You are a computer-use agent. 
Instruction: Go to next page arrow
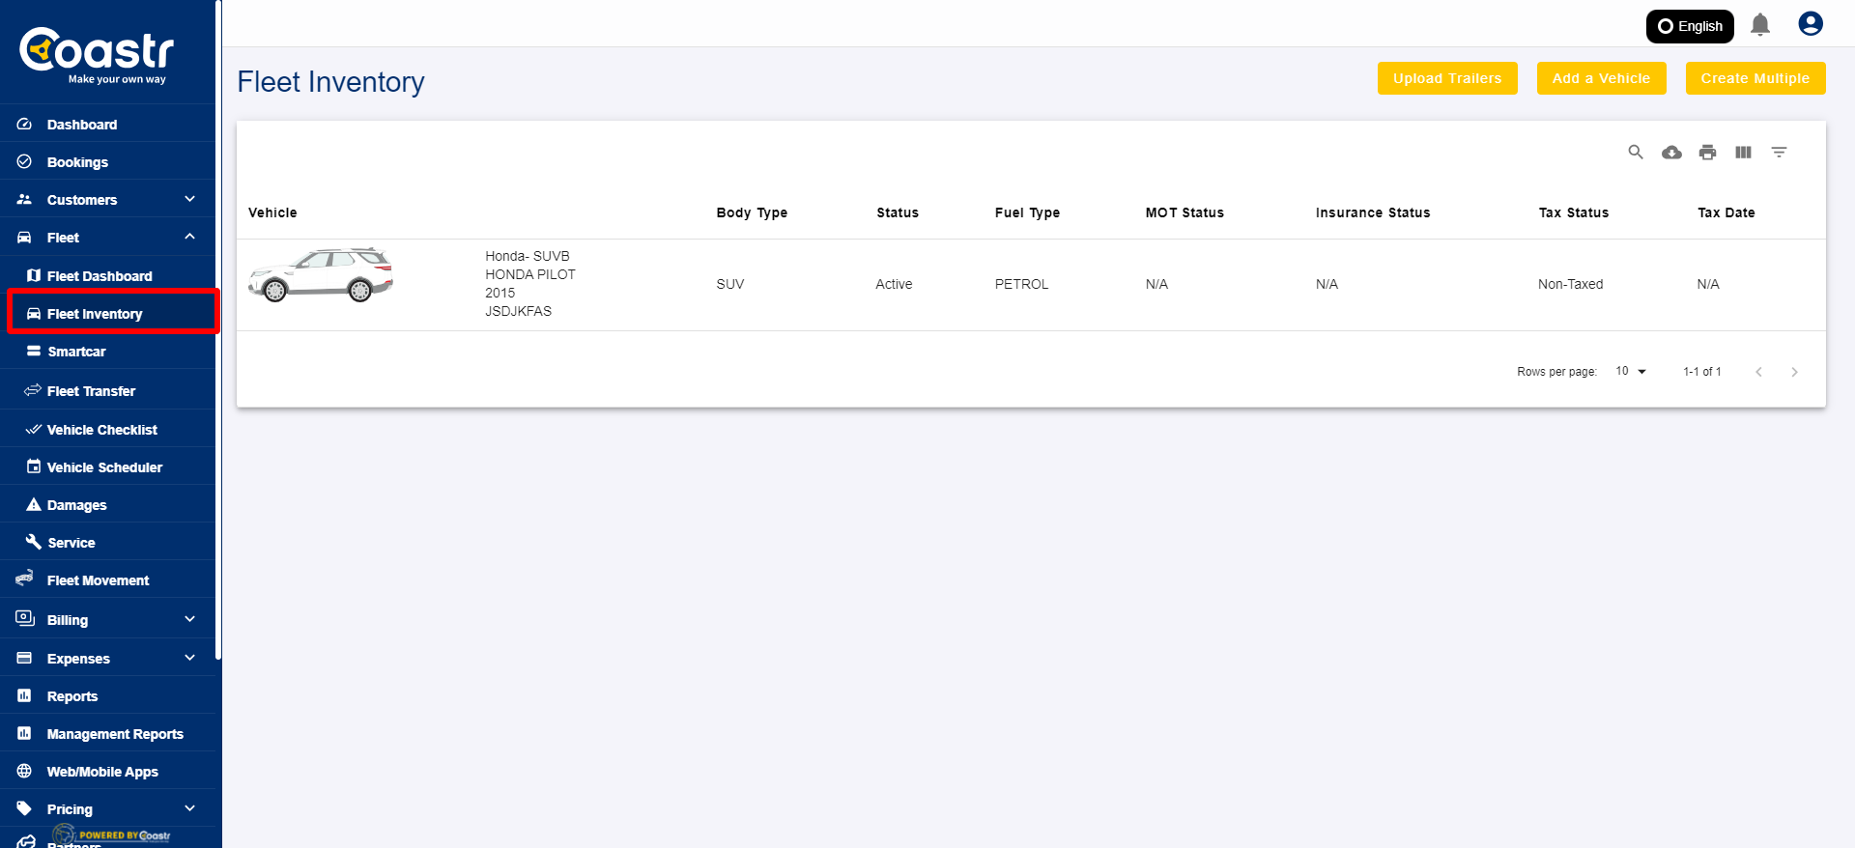tap(1794, 372)
